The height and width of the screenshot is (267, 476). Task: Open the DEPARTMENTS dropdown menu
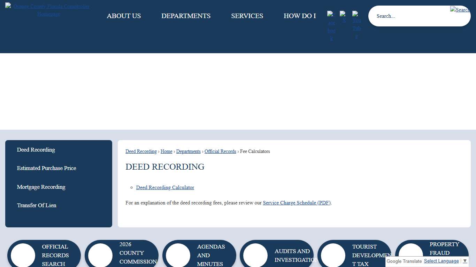pos(186,16)
